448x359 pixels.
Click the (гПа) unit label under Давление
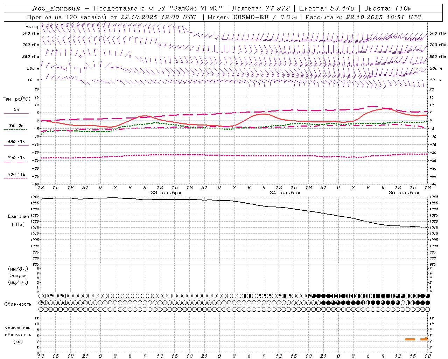pyautogui.click(x=18, y=224)
